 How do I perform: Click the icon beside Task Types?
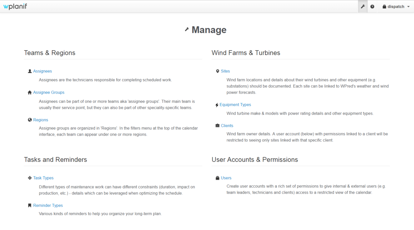30,178
